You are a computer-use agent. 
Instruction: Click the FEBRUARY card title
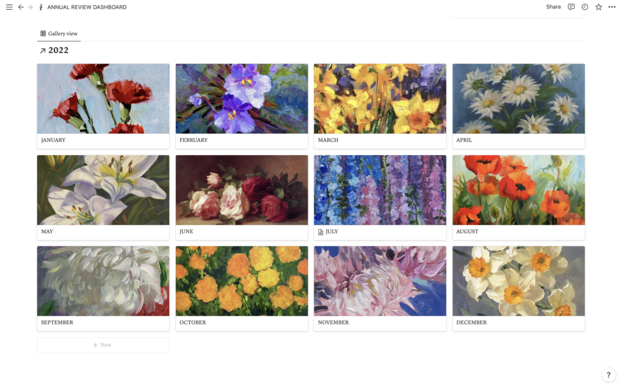click(x=194, y=140)
